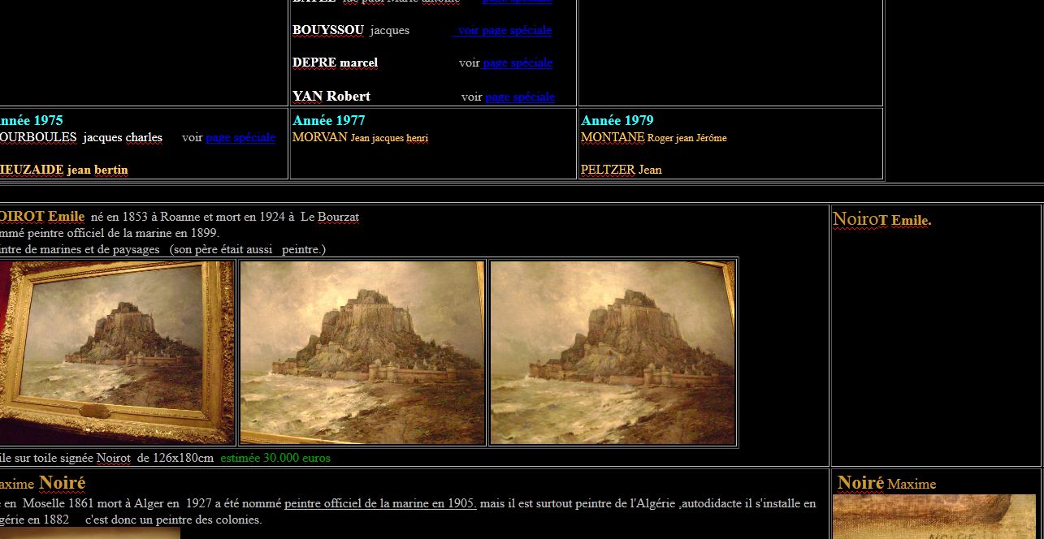This screenshot has width=1044, height=539.
Task: Click the name BOUYSSOU jacques
Action: [x=351, y=31]
